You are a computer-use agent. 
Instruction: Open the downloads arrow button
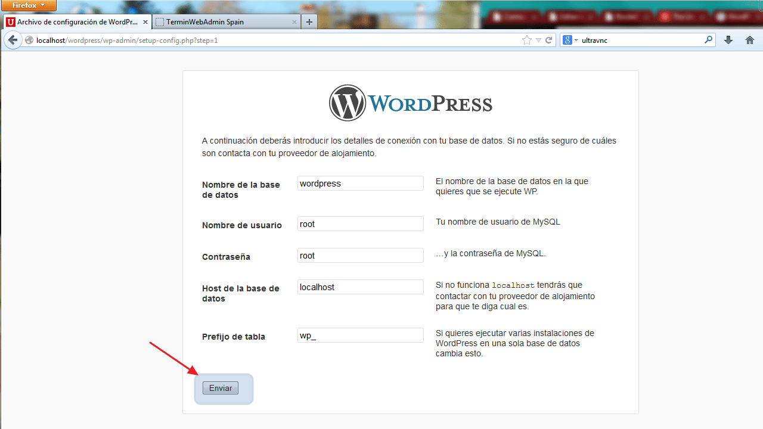[x=728, y=40]
